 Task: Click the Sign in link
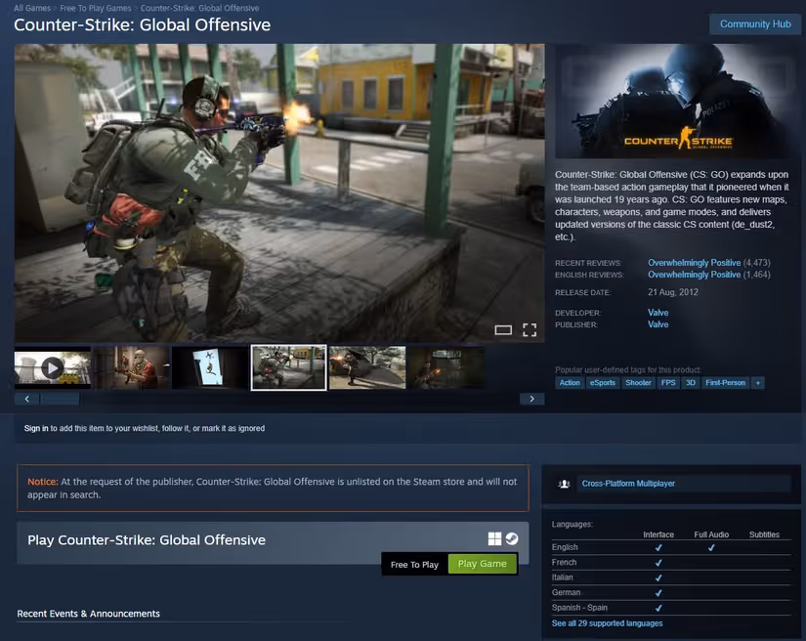(x=36, y=428)
